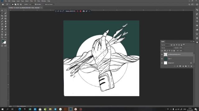Click the foreground dark green color swatch
The image size is (199, 111).
[3, 41]
